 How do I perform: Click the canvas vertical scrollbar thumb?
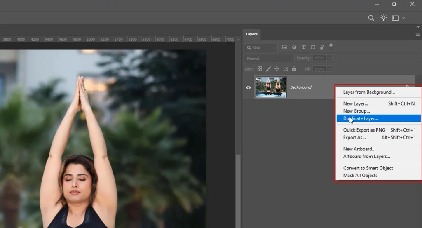click(238, 191)
